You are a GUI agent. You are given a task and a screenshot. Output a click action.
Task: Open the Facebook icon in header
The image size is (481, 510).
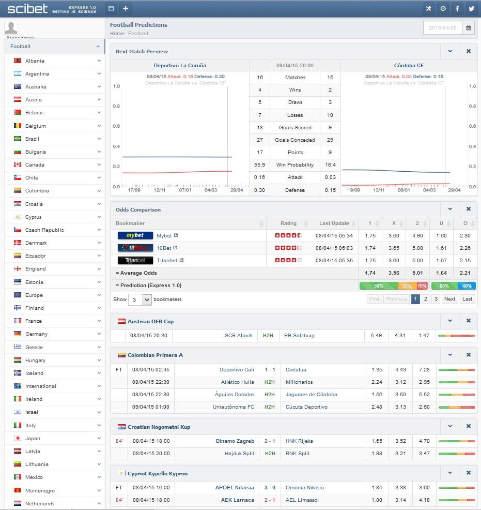click(x=457, y=8)
